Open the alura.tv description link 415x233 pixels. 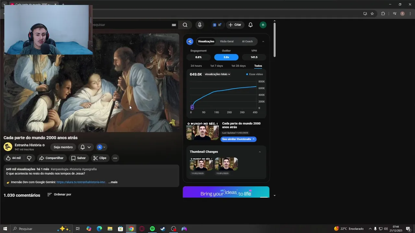(81, 182)
